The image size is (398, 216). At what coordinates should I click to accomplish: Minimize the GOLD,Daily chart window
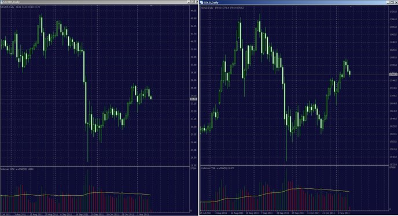[x=388, y=2]
